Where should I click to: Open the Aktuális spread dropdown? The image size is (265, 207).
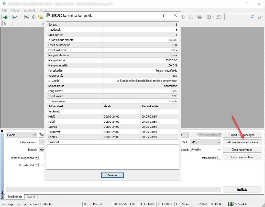206,149
